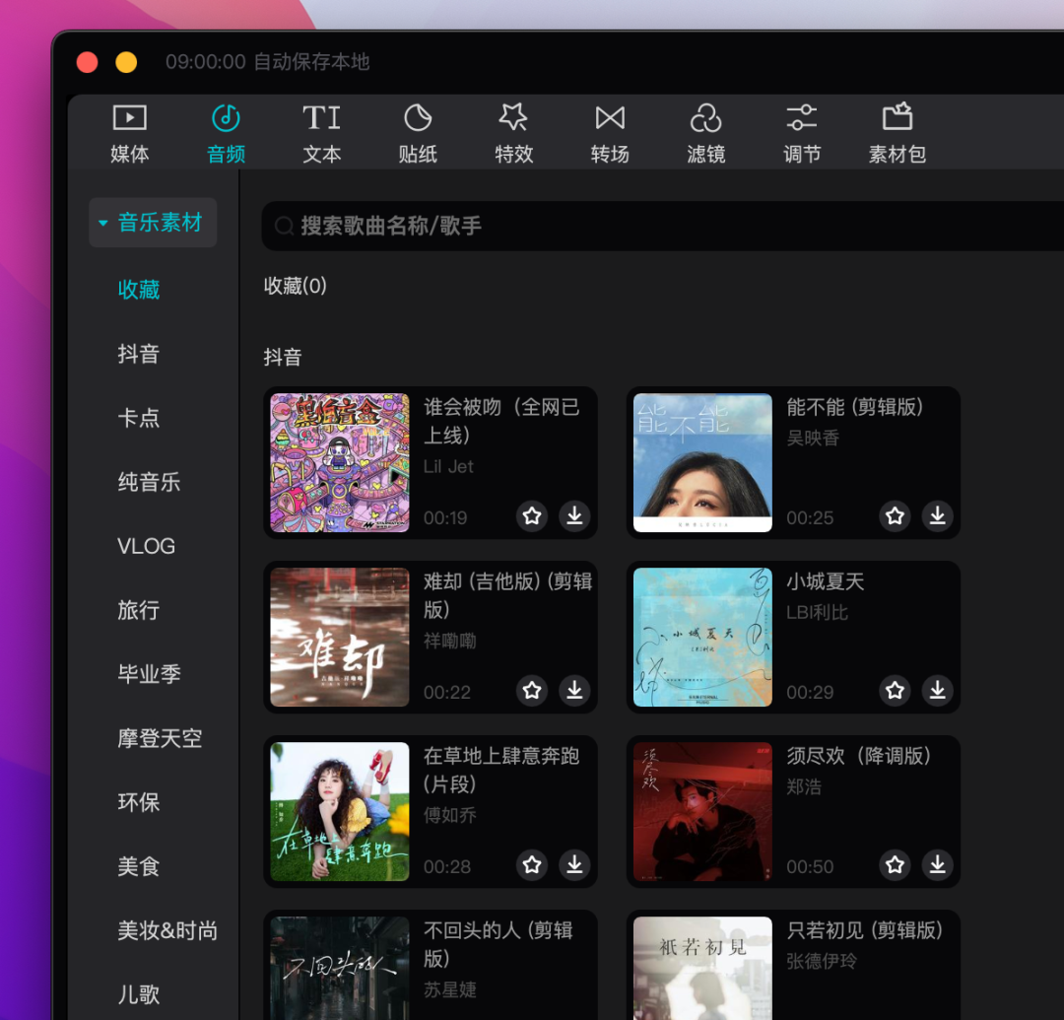1064x1020 pixels.
Task: Favorite the song 能不能 by 吴映香
Action: coord(895,515)
